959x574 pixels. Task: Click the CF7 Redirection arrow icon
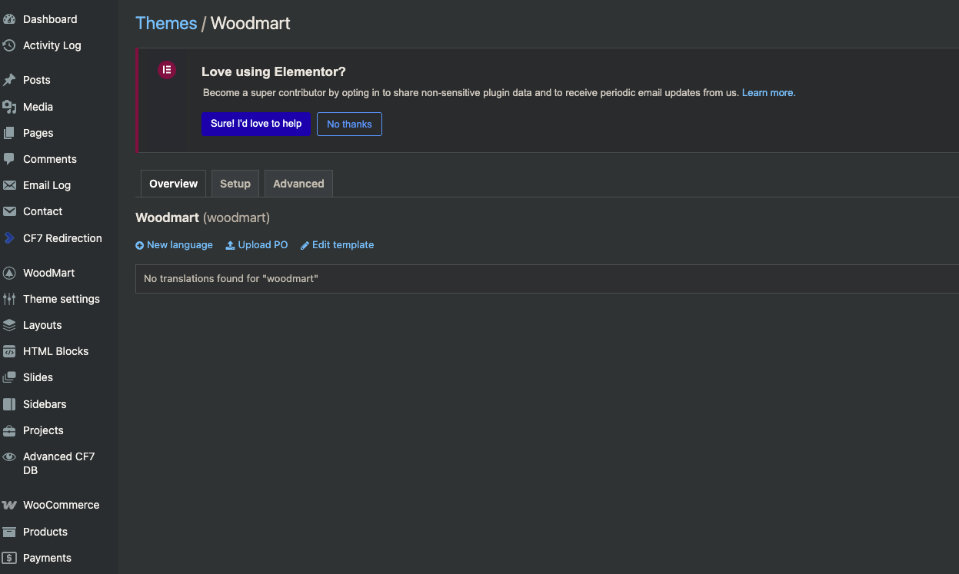pyautogui.click(x=9, y=238)
